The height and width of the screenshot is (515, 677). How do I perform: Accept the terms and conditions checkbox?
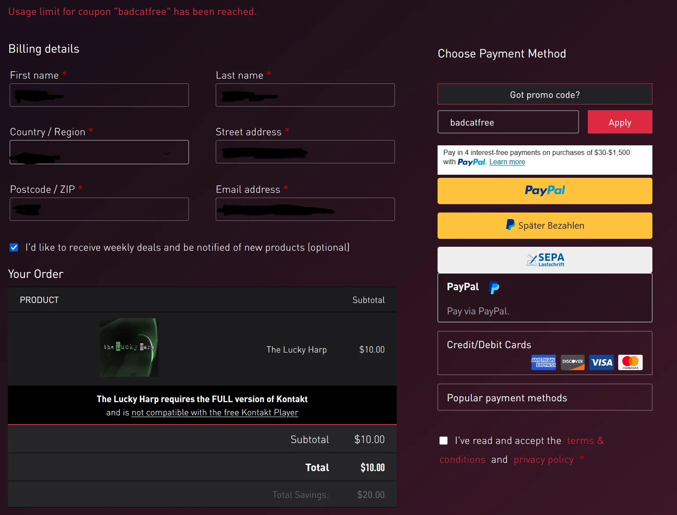444,441
